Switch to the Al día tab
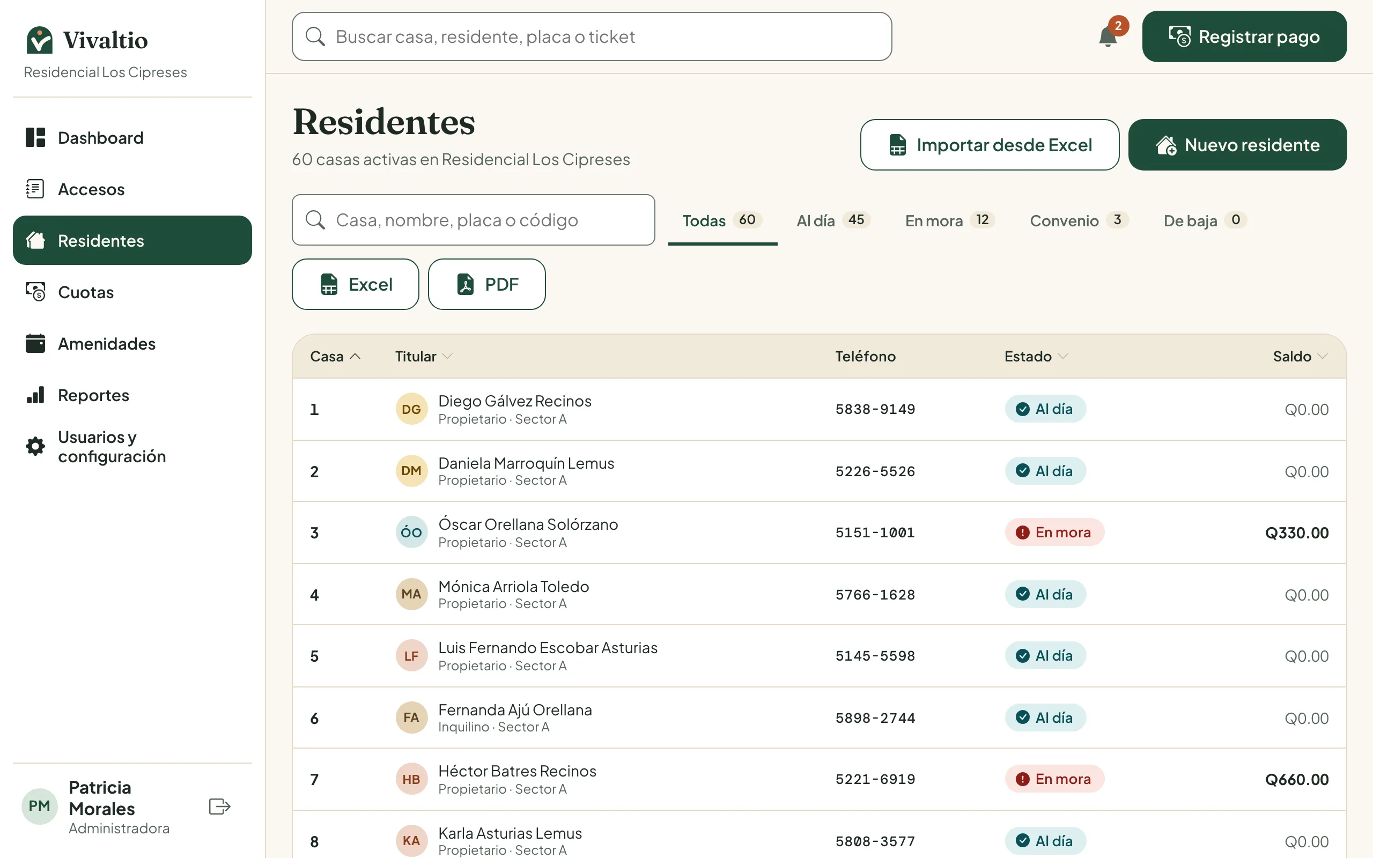The height and width of the screenshot is (858, 1373). (x=833, y=220)
